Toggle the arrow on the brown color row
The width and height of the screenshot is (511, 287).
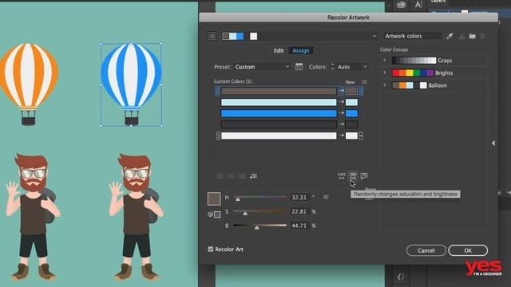click(341, 91)
